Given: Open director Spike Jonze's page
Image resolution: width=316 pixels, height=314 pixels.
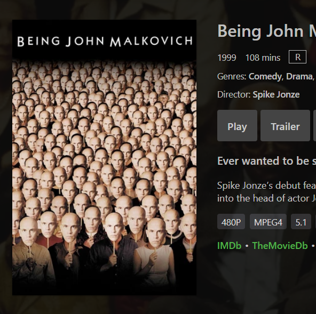Looking at the screenshot, I should [x=276, y=94].
